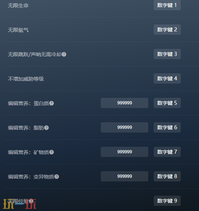Click the 数字键 9 hotkey button

[x=167, y=201]
